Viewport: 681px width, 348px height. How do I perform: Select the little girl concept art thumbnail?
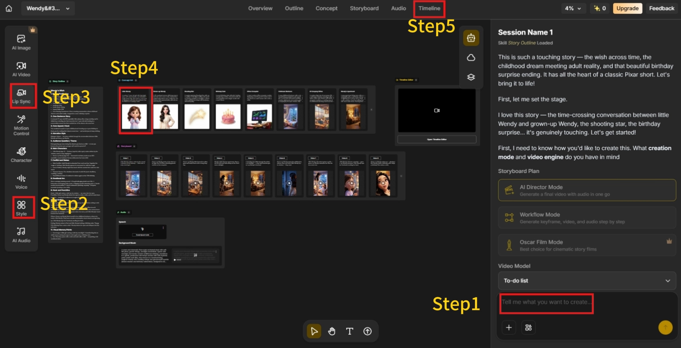click(135, 117)
